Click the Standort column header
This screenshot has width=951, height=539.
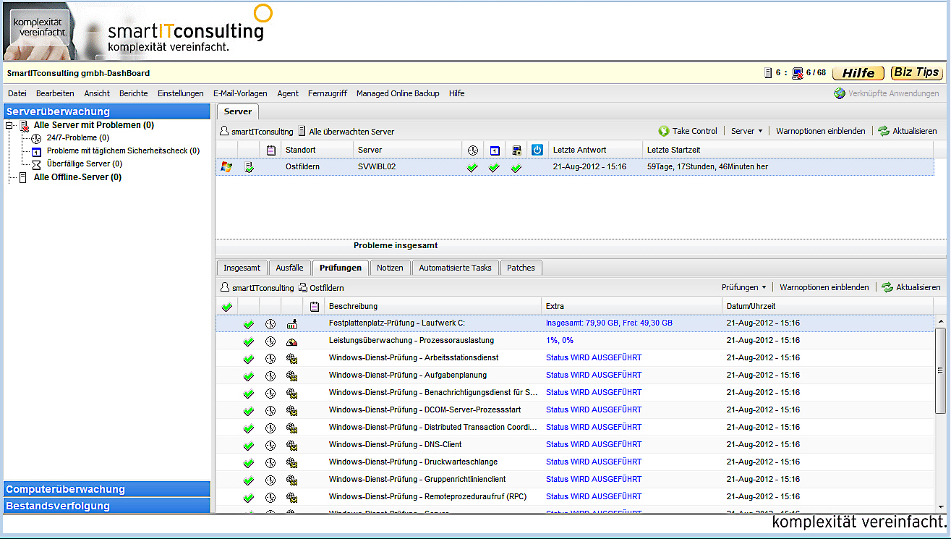pos(317,150)
